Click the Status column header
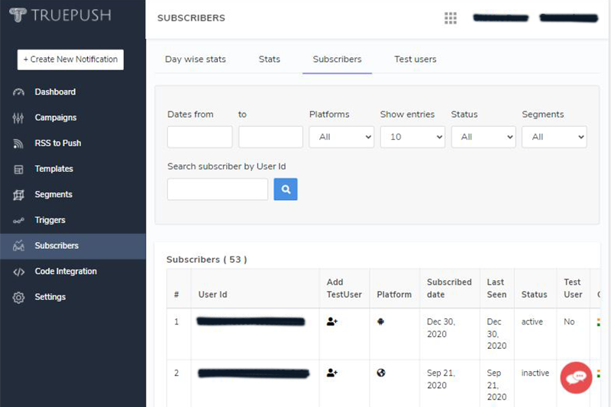 coord(534,295)
